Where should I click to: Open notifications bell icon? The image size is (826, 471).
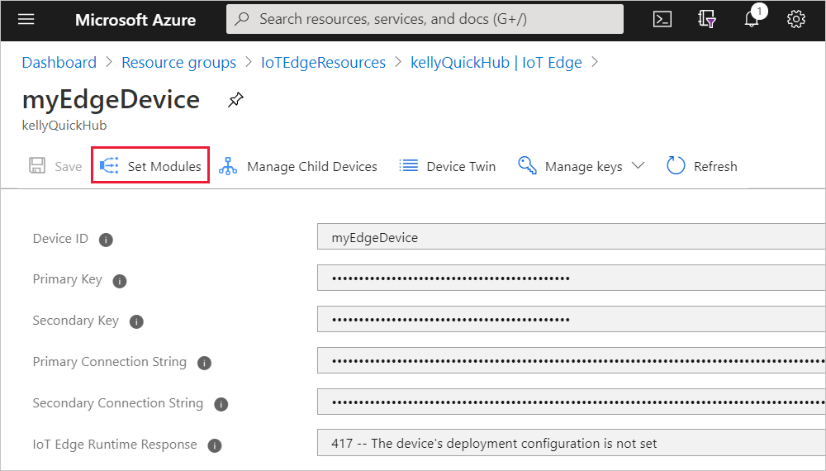tap(751, 19)
